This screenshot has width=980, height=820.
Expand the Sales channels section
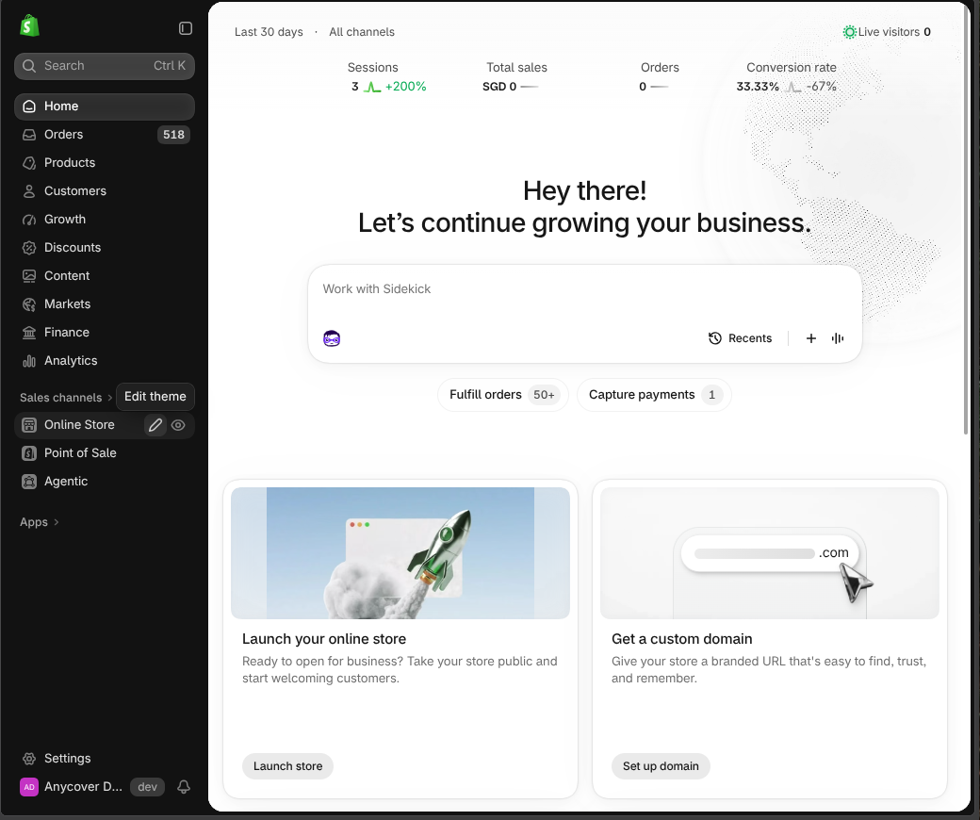[66, 398]
